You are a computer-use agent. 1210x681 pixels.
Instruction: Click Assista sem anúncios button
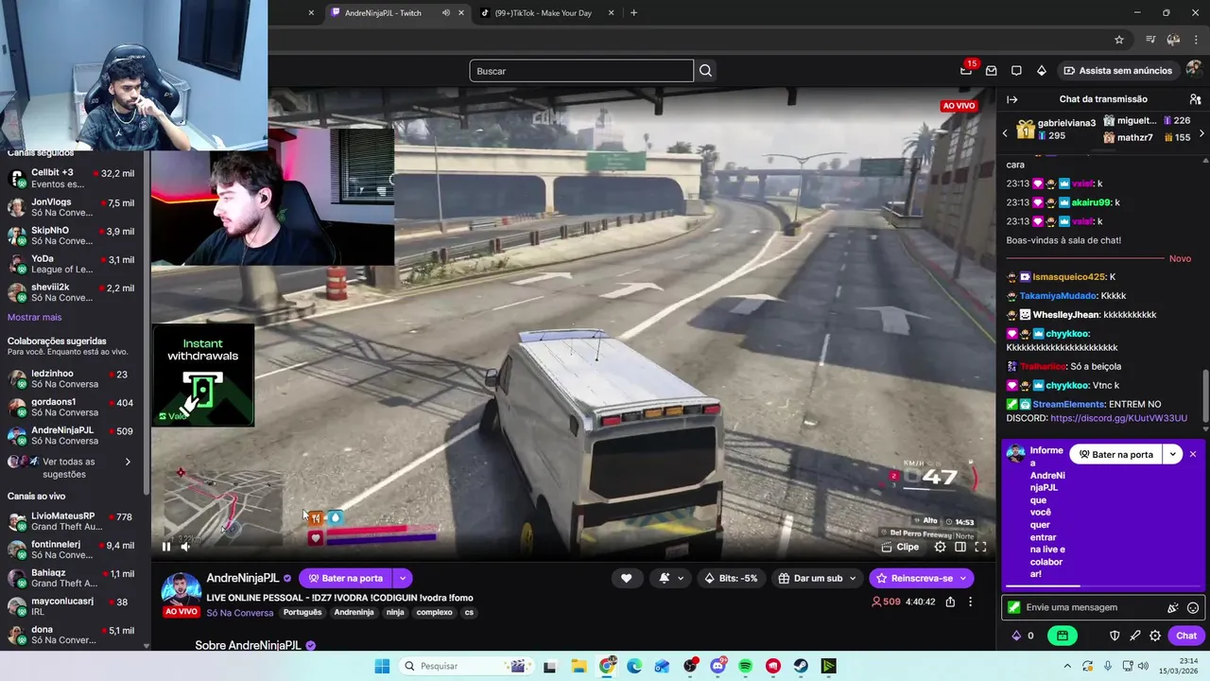(x=1117, y=71)
